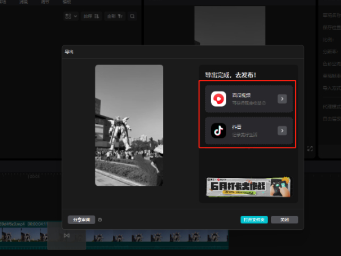Click the 西瓜视频 app logo icon
The width and height of the screenshot is (341, 256).
point(219,99)
